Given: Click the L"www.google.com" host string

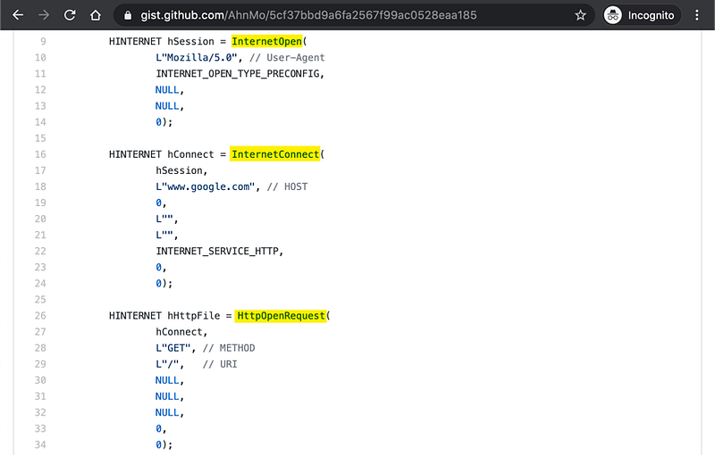Looking at the screenshot, I should click(206, 186).
